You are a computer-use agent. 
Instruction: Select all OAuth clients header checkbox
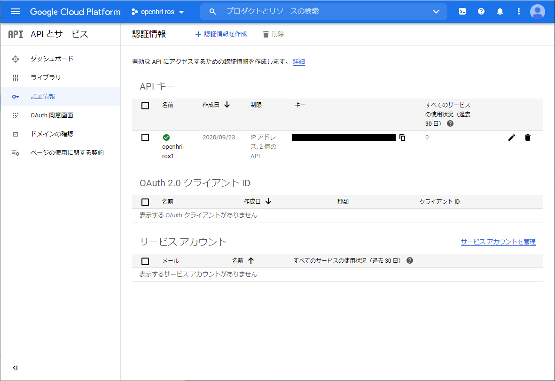tap(145, 202)
